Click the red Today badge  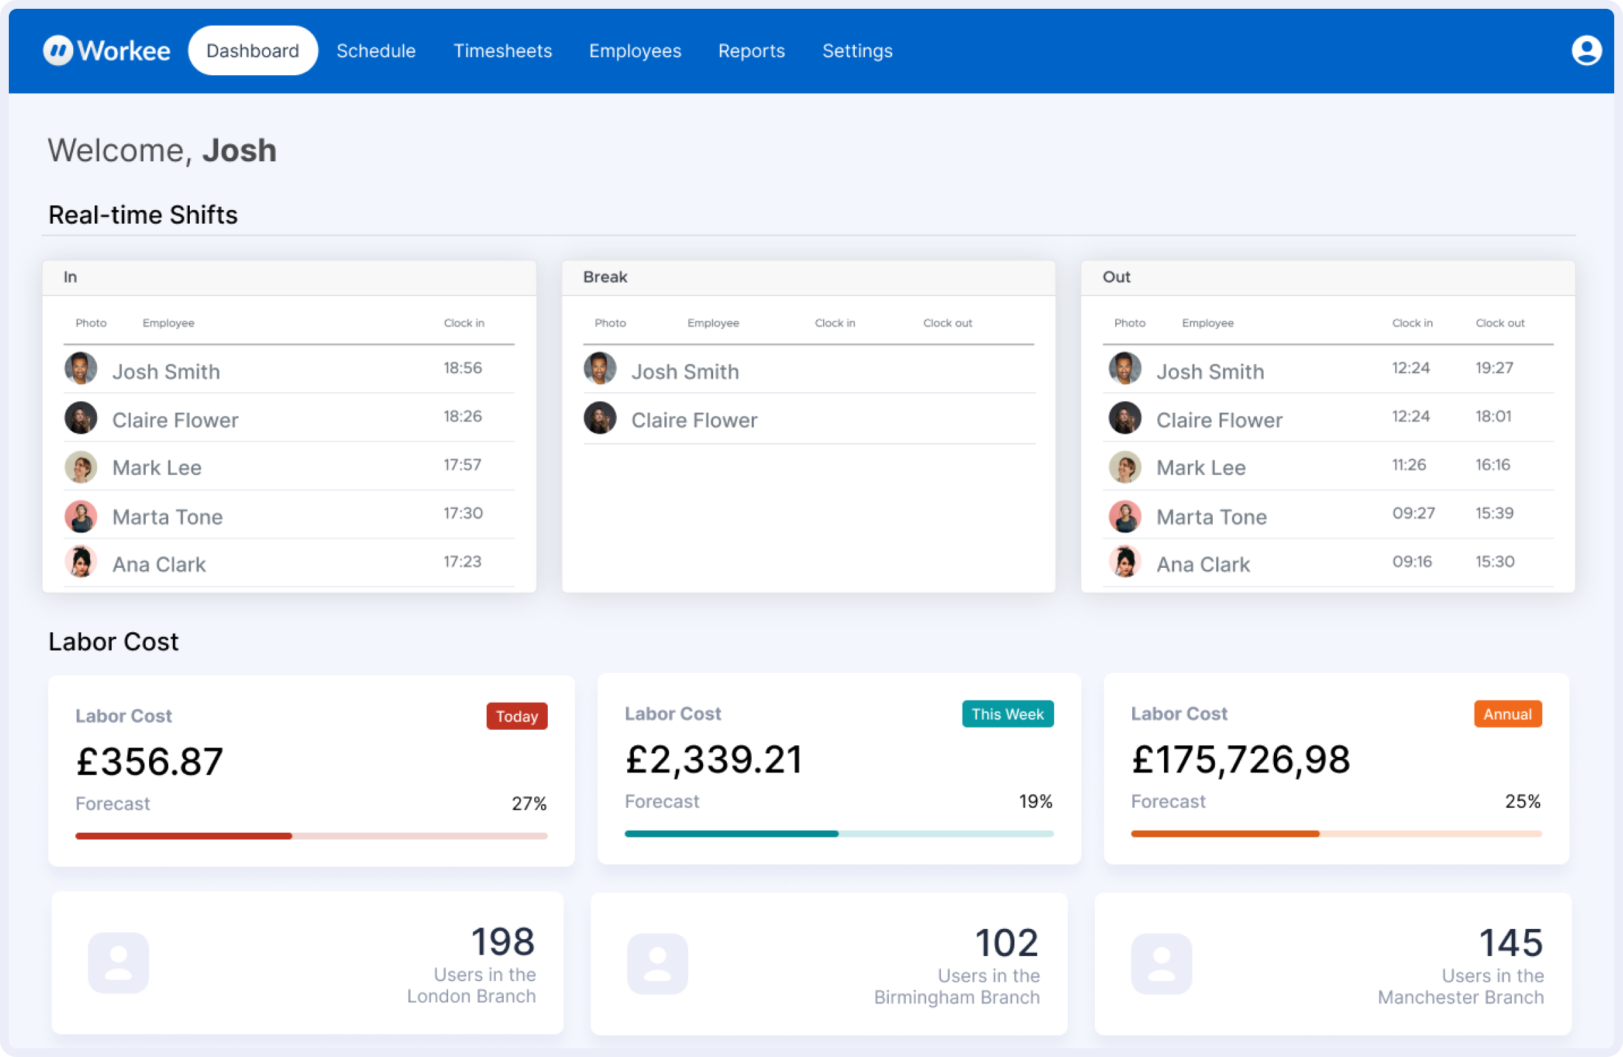point(516,716)
